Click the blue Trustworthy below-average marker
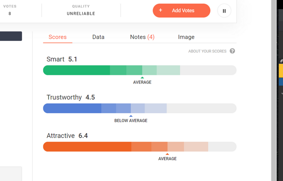Screen dimensions: 283x181 pyautogui.click(x=131, y=116)
